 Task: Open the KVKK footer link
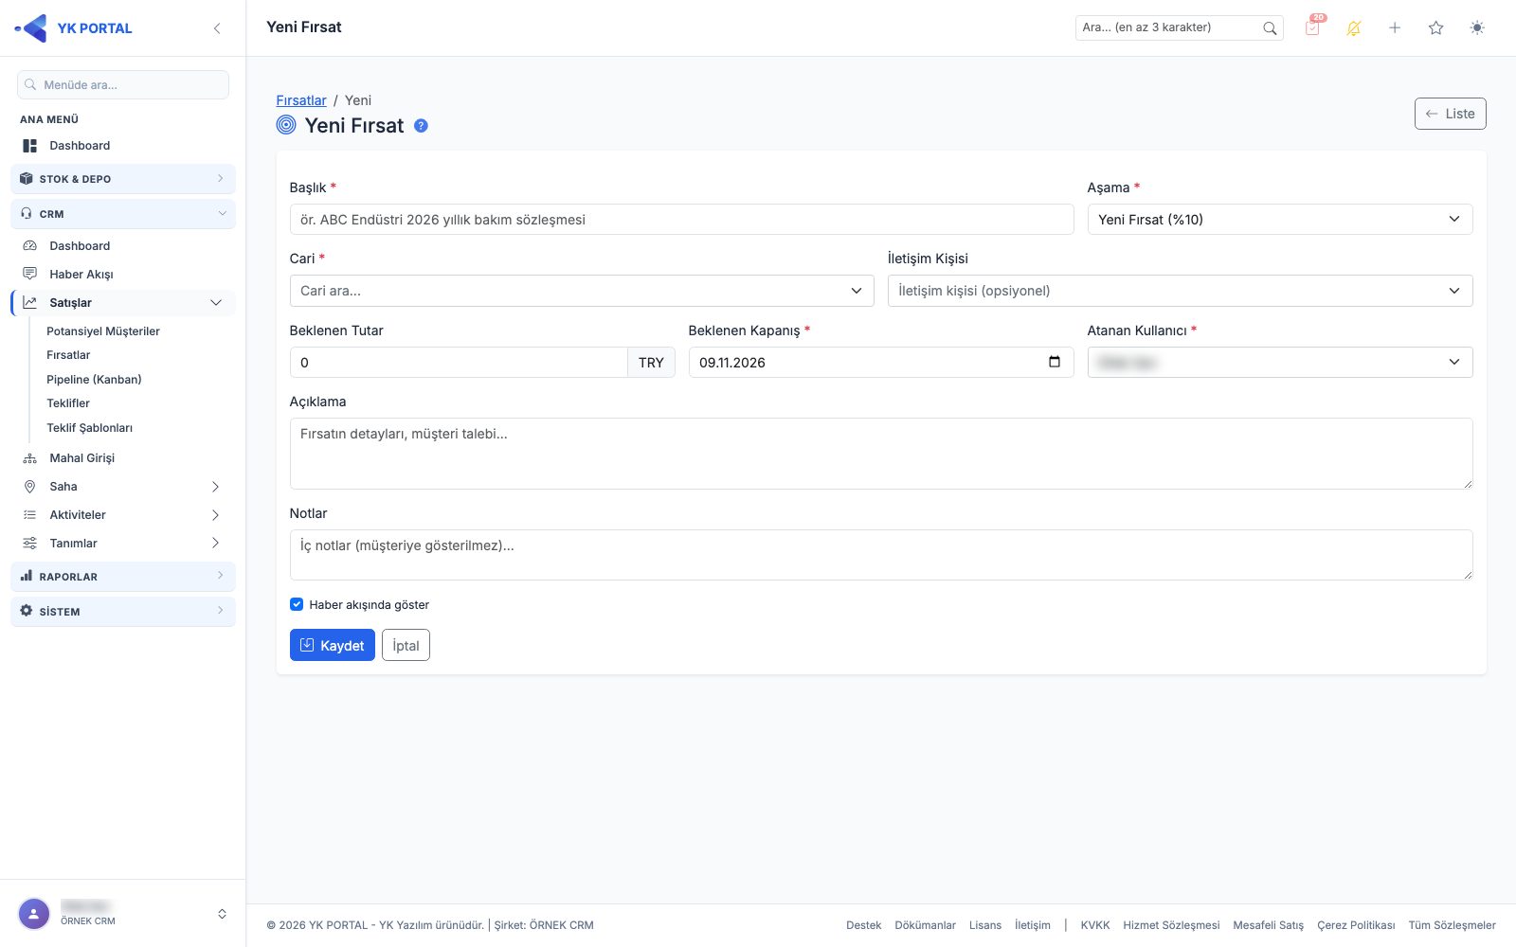(x=1095, y=925)
